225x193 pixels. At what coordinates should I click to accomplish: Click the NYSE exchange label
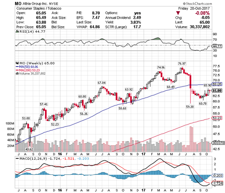(53, 4)
